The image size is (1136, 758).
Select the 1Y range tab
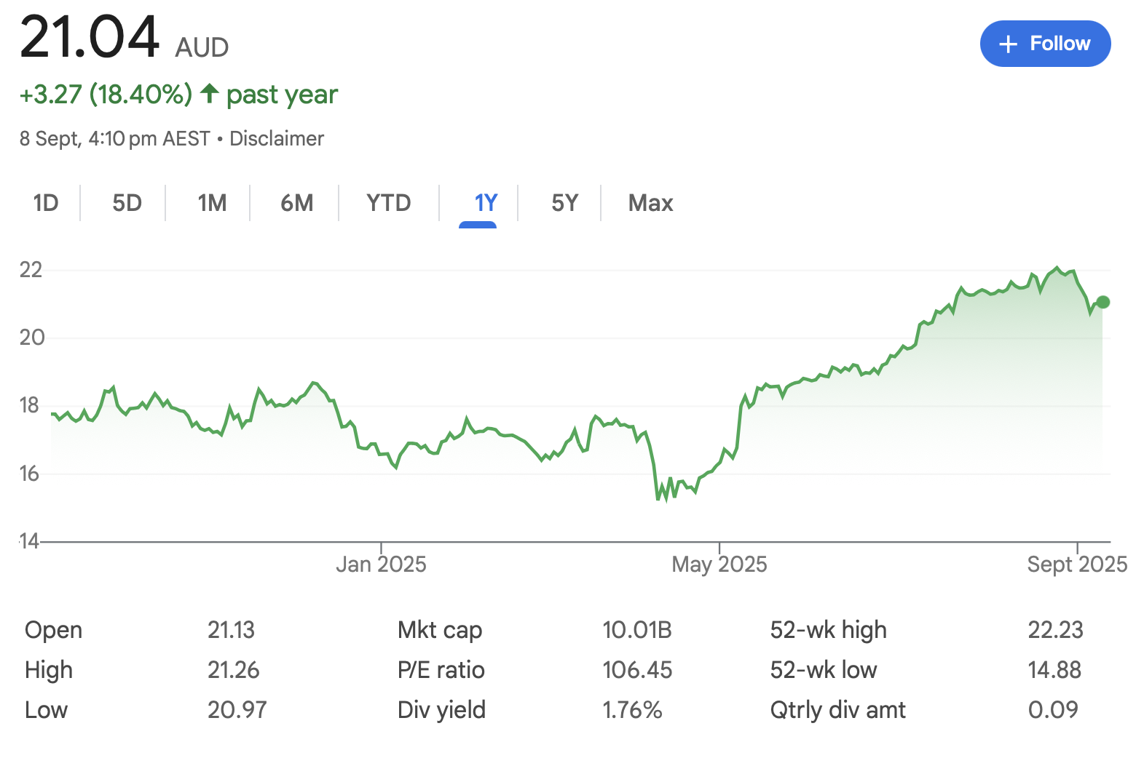[x=486, y=203]
